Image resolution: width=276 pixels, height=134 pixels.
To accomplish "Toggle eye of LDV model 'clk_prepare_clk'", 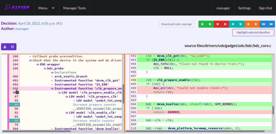I will [x=67, y=97].
